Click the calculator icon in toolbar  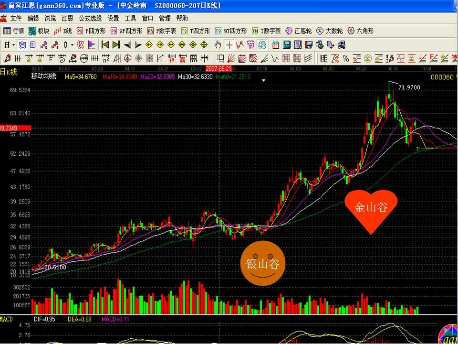point(287,45)
